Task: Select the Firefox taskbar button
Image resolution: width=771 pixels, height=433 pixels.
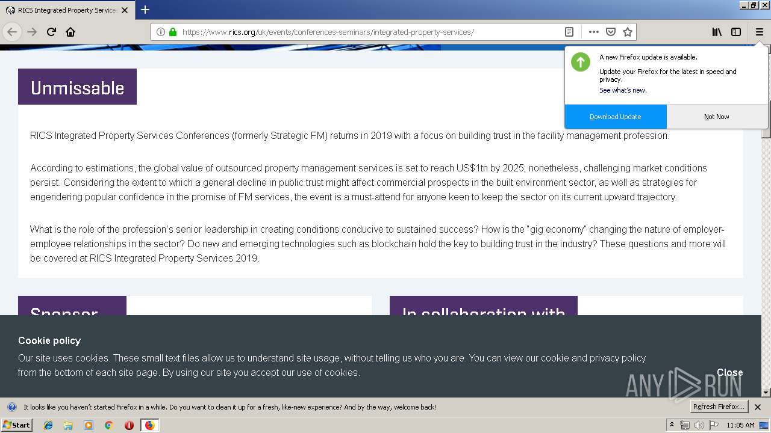Action: [149, 425]
